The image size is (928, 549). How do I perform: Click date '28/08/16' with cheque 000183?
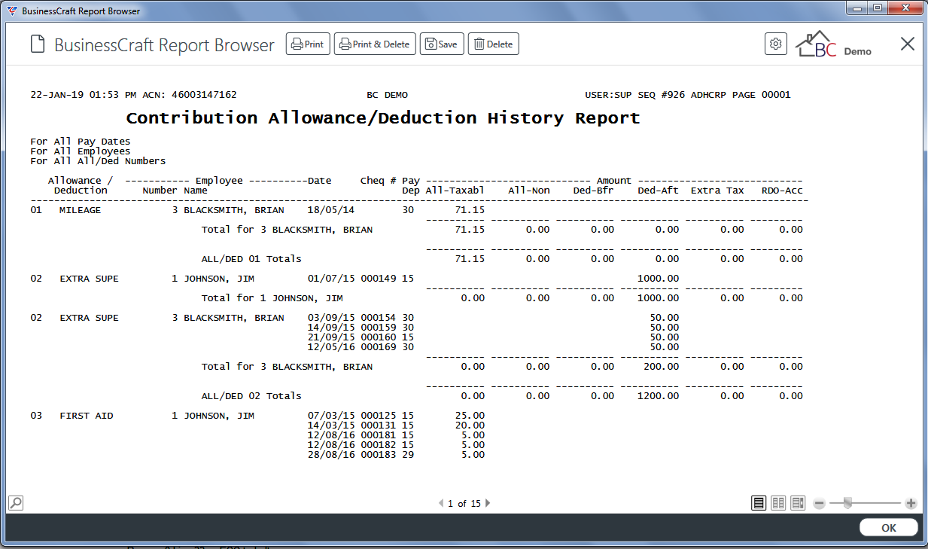[x=331, y=455]
